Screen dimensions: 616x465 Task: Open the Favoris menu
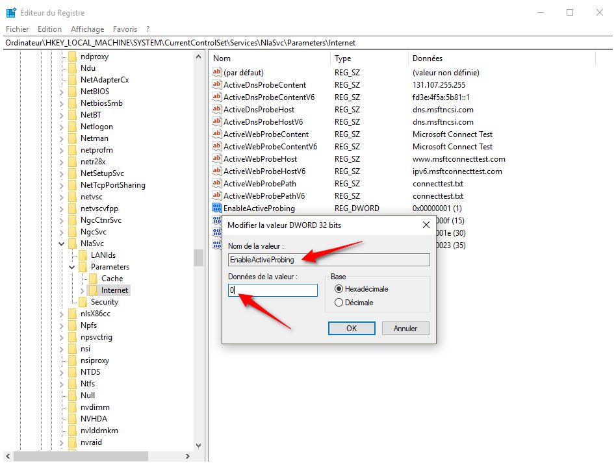tap(125, 29)
